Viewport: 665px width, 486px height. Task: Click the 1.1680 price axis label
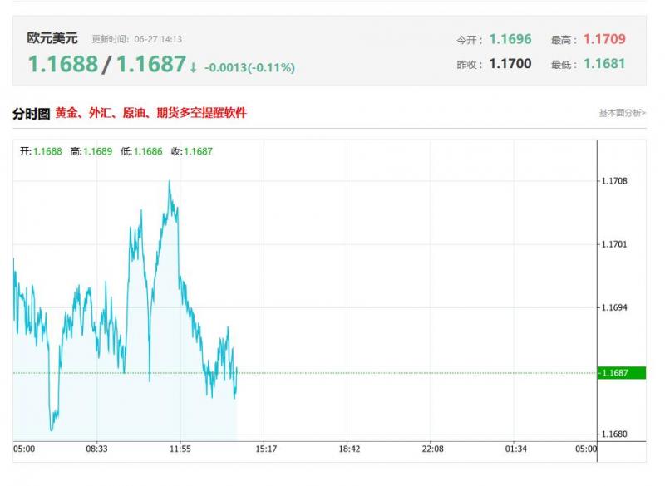pos(614,434)
